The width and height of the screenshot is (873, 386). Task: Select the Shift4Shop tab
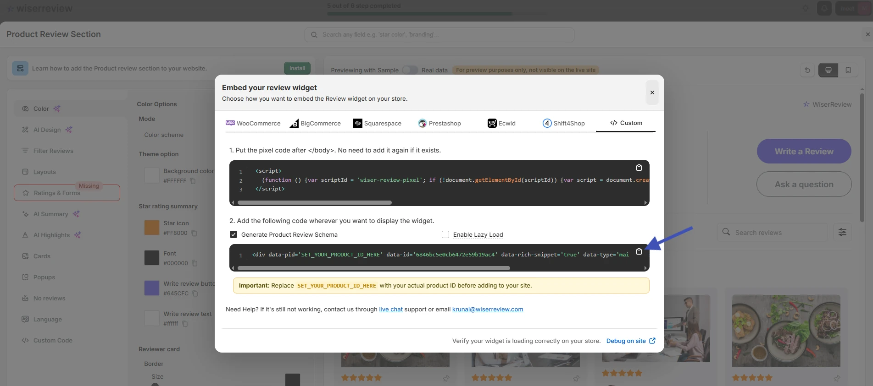564,123
